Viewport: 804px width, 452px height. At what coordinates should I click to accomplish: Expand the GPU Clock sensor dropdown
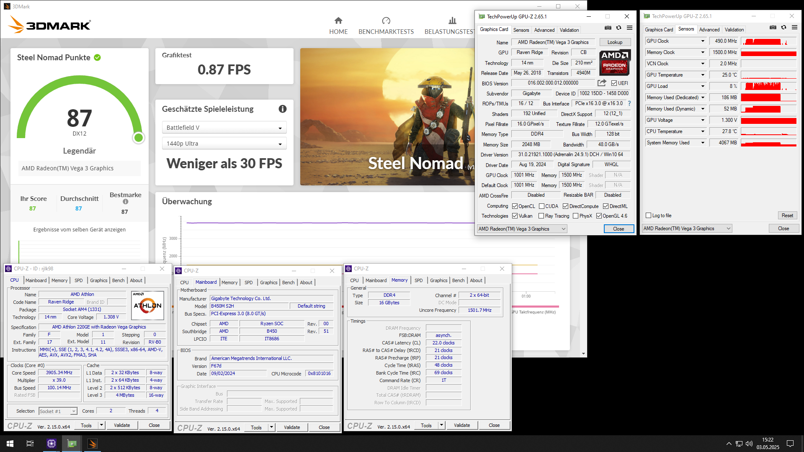(x=703, y=41)
